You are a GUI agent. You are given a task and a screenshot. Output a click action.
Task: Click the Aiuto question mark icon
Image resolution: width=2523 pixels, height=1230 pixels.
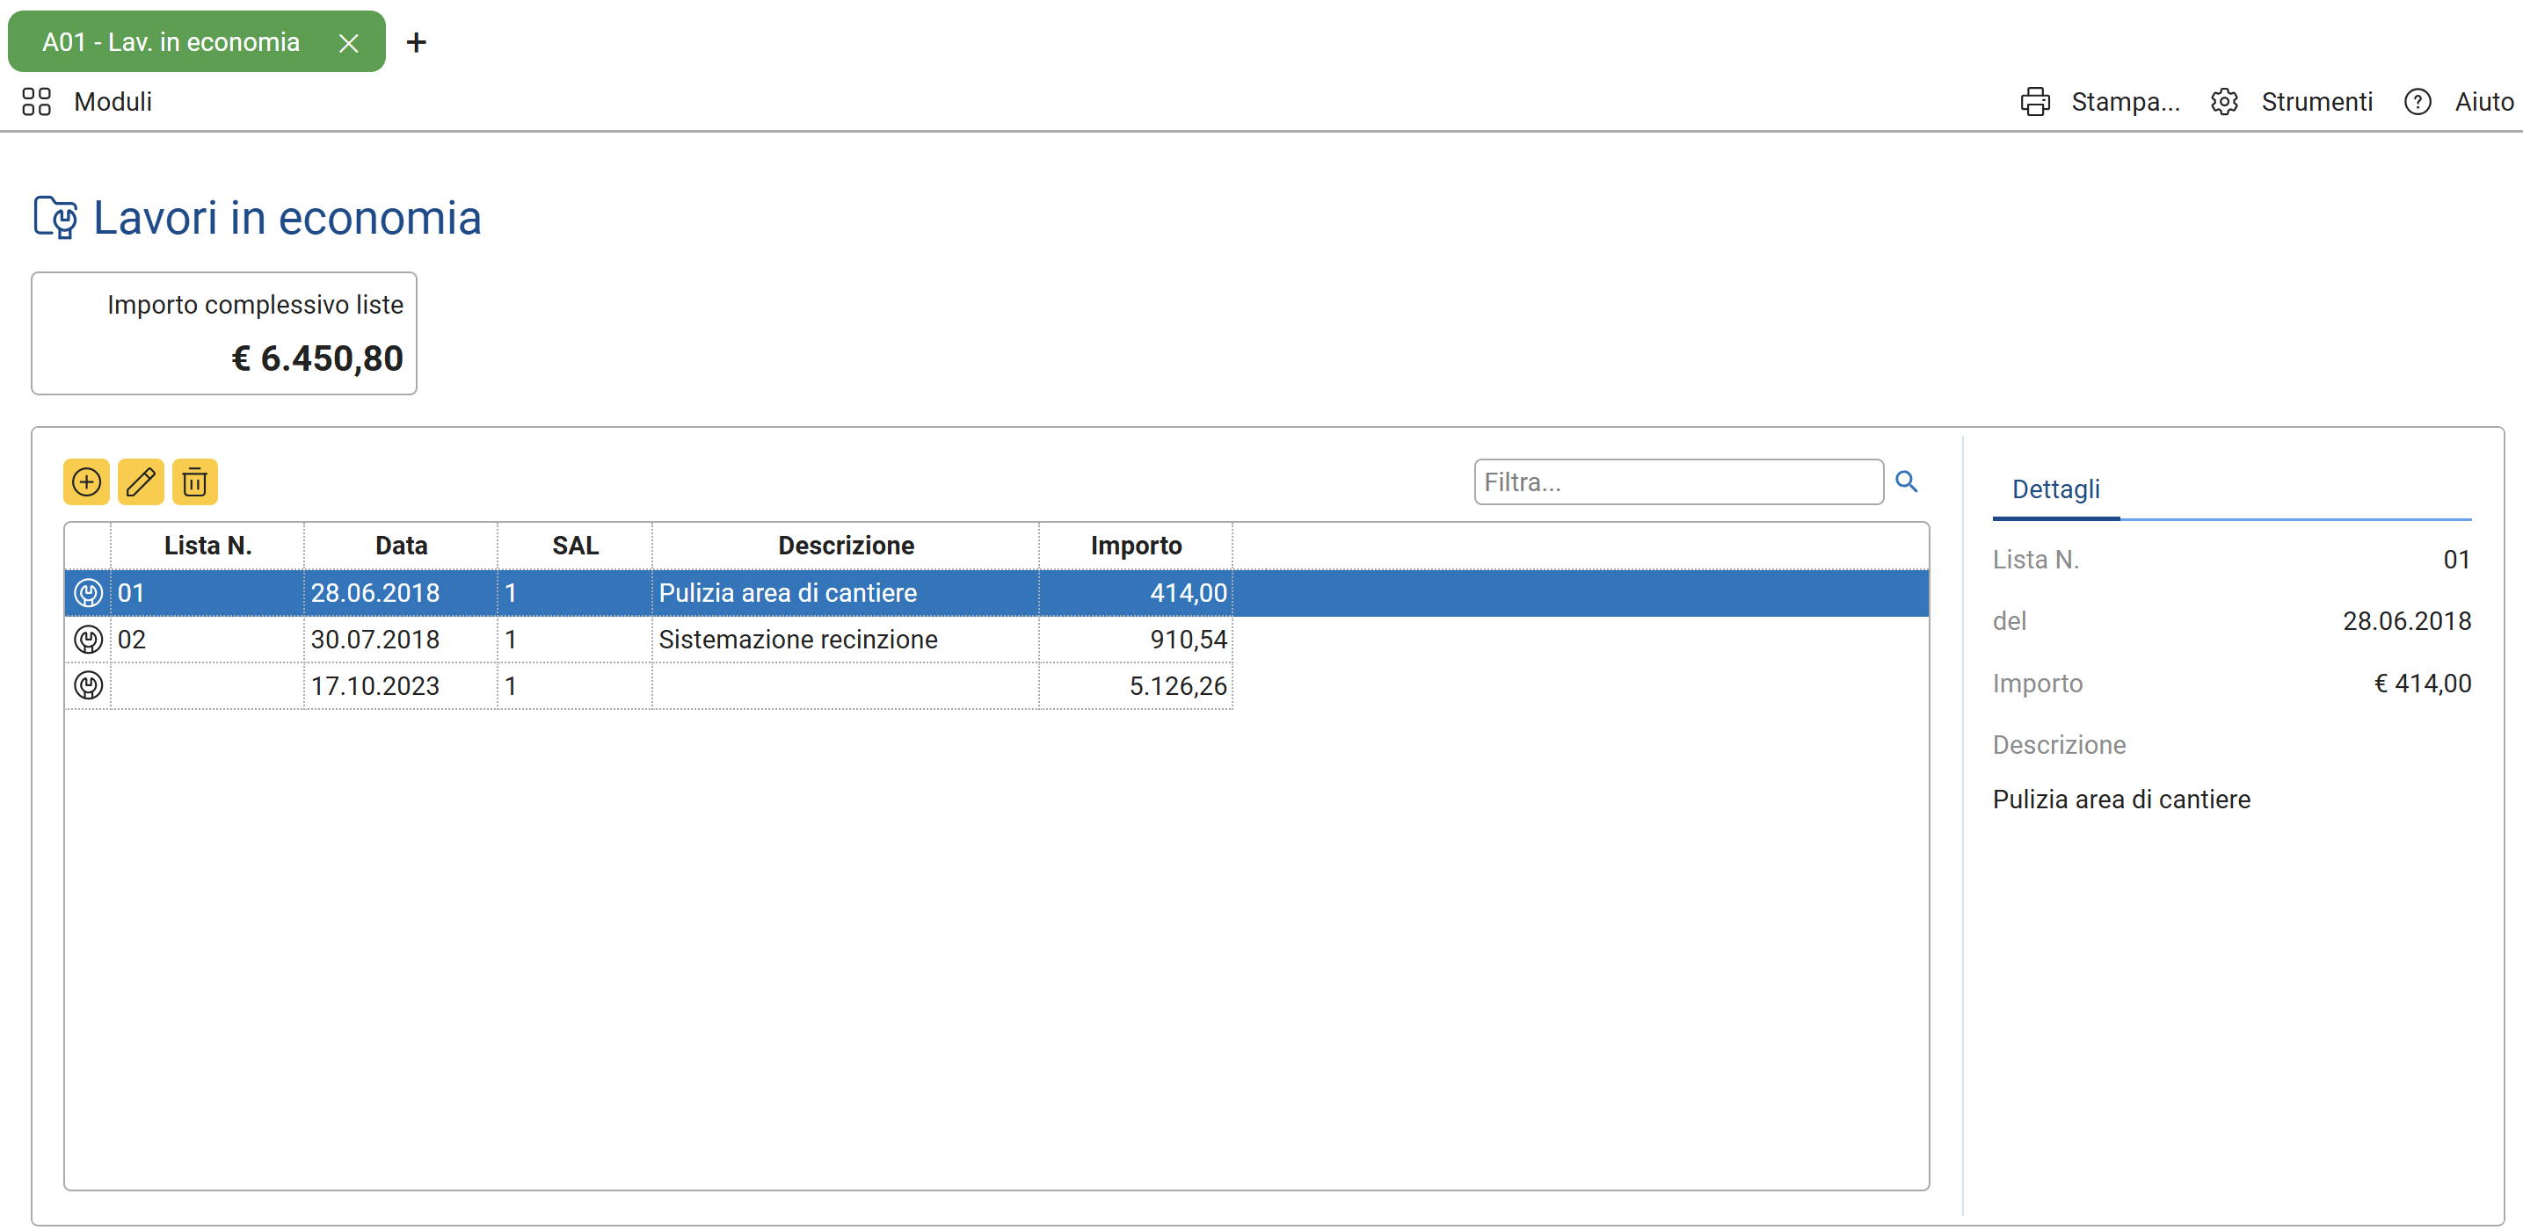(2417, 102)
